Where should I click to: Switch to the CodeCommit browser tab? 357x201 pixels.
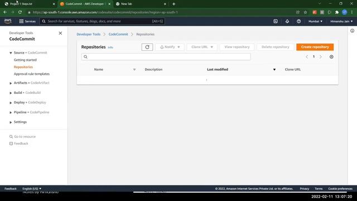[85, 4]
